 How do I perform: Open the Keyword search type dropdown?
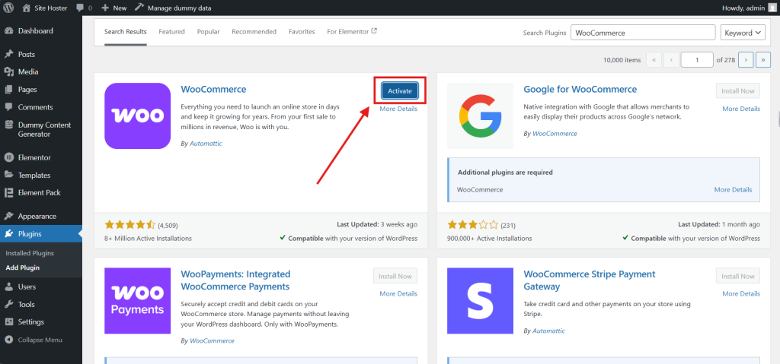click(742, 33)
